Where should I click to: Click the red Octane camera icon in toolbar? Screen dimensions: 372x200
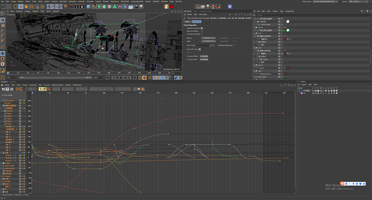tap(171, 6)
